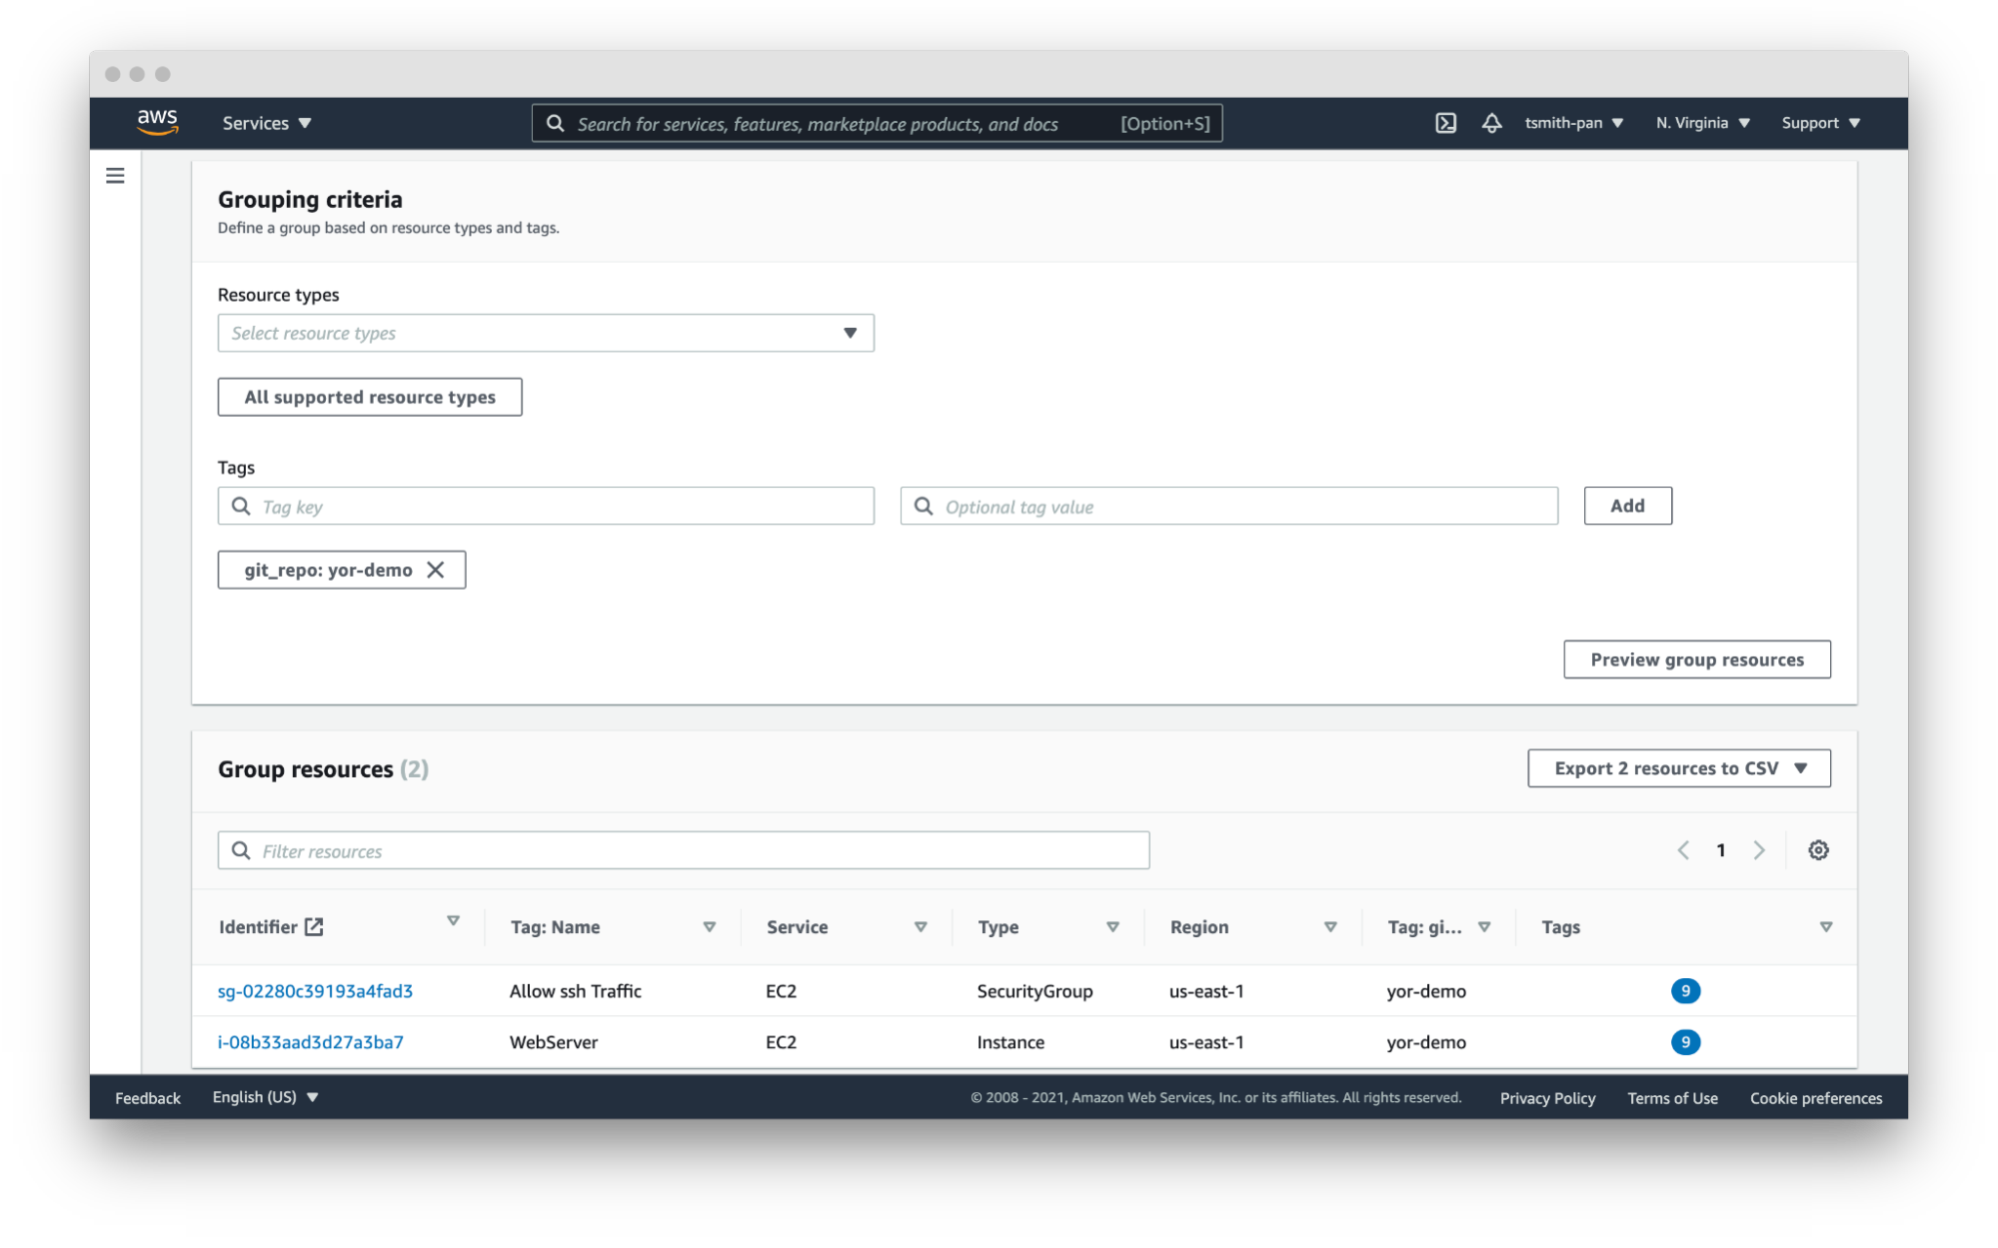Click the Feedback button
This screenshot has width=1998, height=1248.
click(x=148, y=1098)
